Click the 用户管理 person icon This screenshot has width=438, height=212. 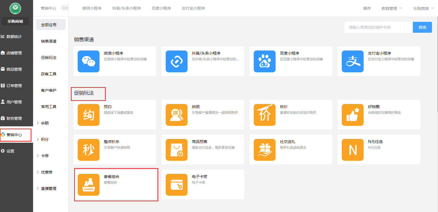tap(3, 102)
